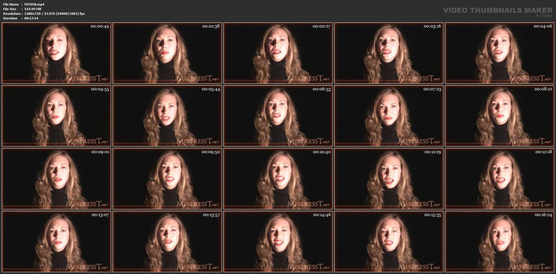Select the thumbnail at 00:13:57

(167, 242)
